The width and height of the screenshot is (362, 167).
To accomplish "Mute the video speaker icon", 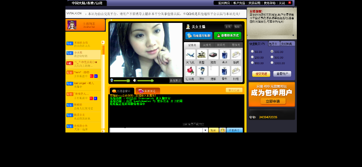I will pos(134,80).
